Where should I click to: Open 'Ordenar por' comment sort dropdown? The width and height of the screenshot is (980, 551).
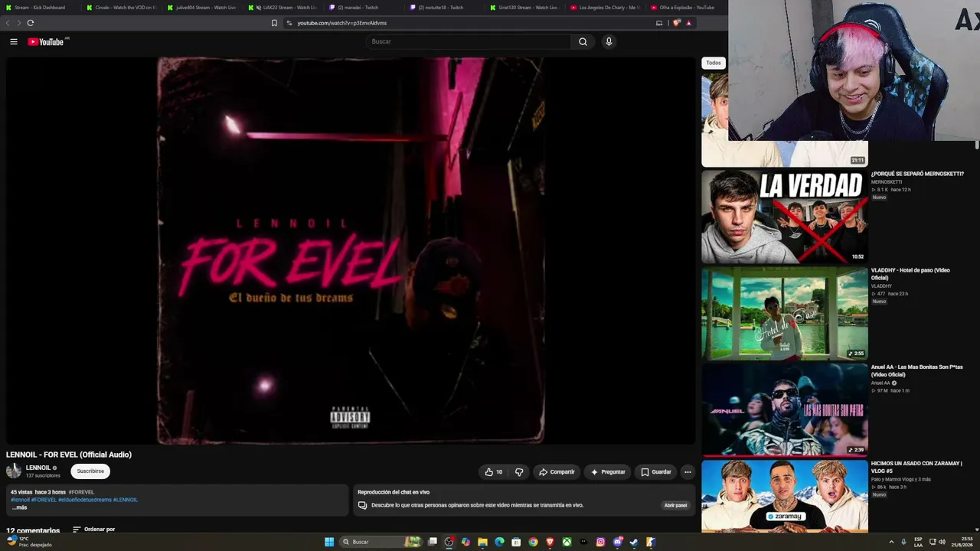[x=93, y=530]
